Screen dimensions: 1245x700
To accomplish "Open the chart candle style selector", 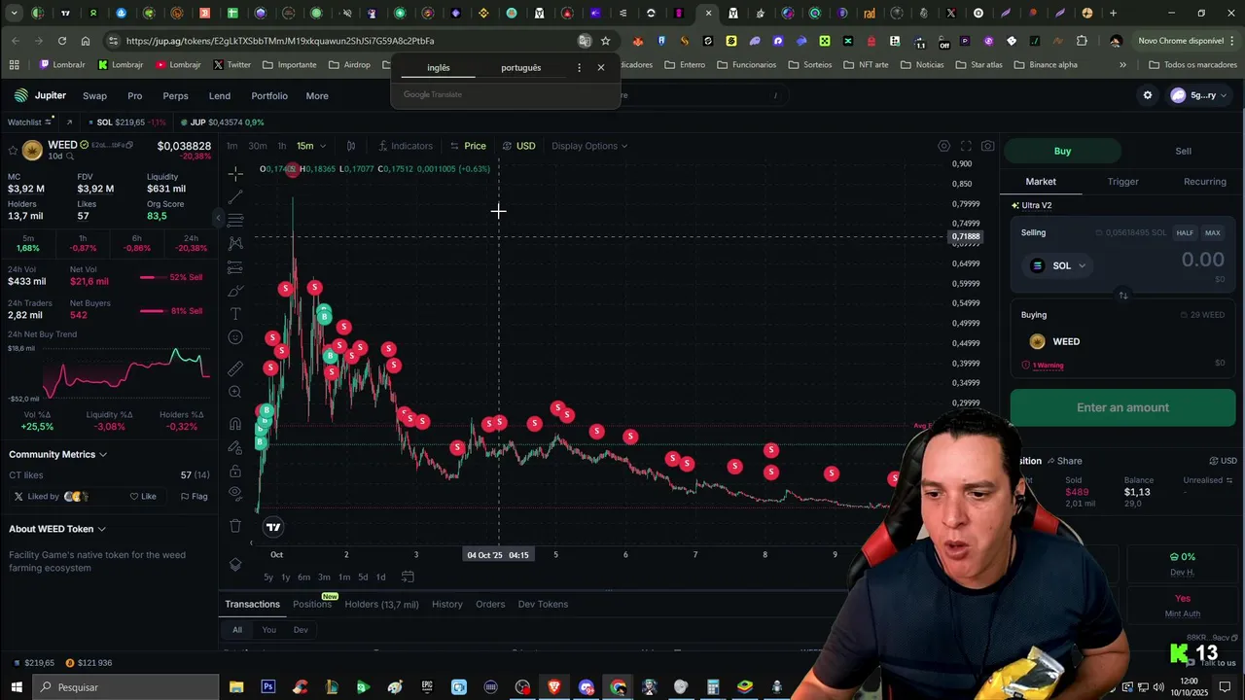I will point(351,146).
